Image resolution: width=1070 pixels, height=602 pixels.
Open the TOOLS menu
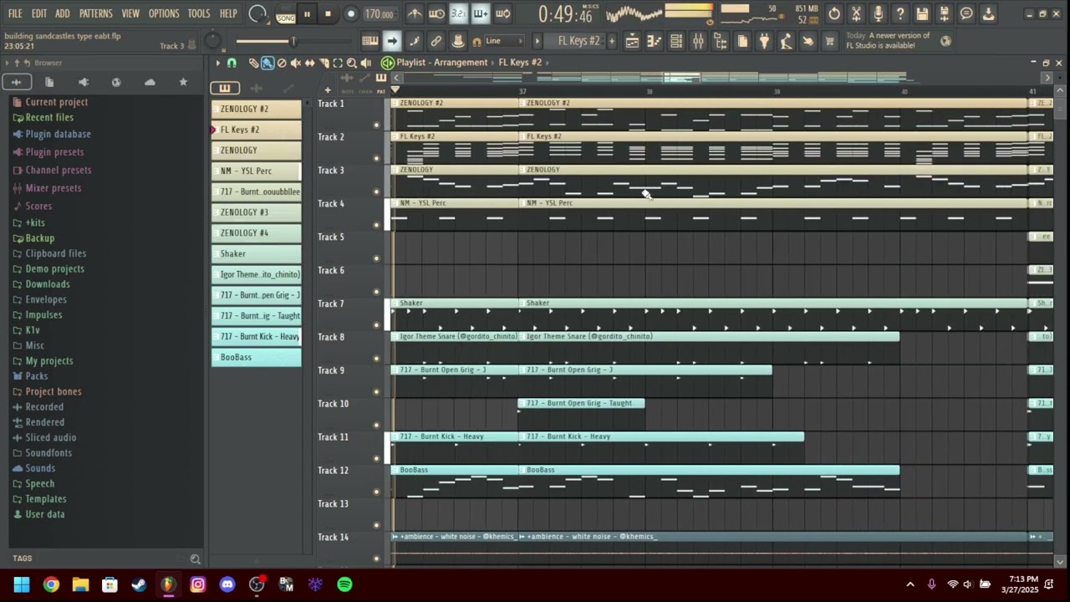click(199, 13)
